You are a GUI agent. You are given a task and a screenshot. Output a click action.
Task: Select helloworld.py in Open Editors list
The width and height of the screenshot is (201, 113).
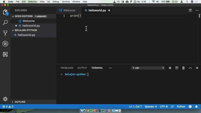pyautogui.click(x=34, y=26)
